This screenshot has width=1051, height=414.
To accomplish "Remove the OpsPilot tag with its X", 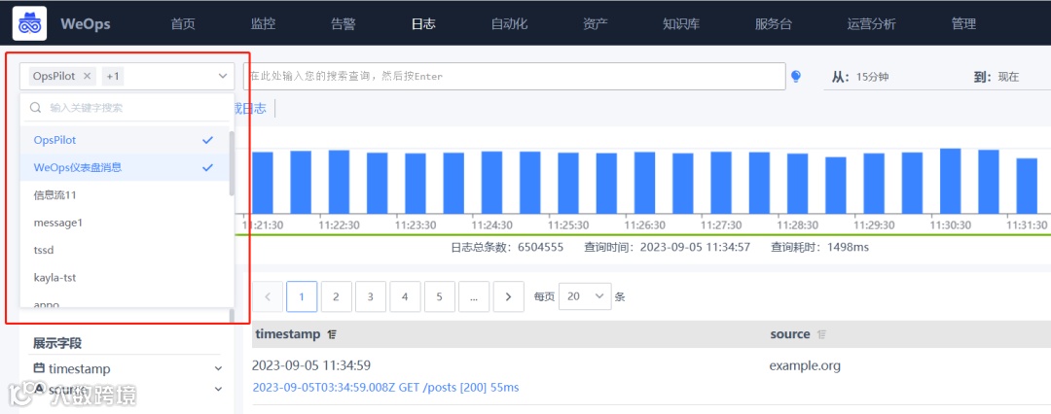I will (87, 77).
